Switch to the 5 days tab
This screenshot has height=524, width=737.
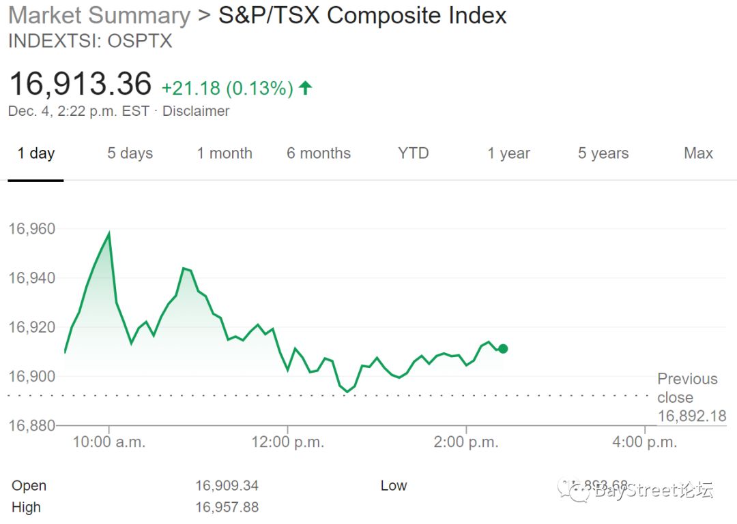pos(130,153)
